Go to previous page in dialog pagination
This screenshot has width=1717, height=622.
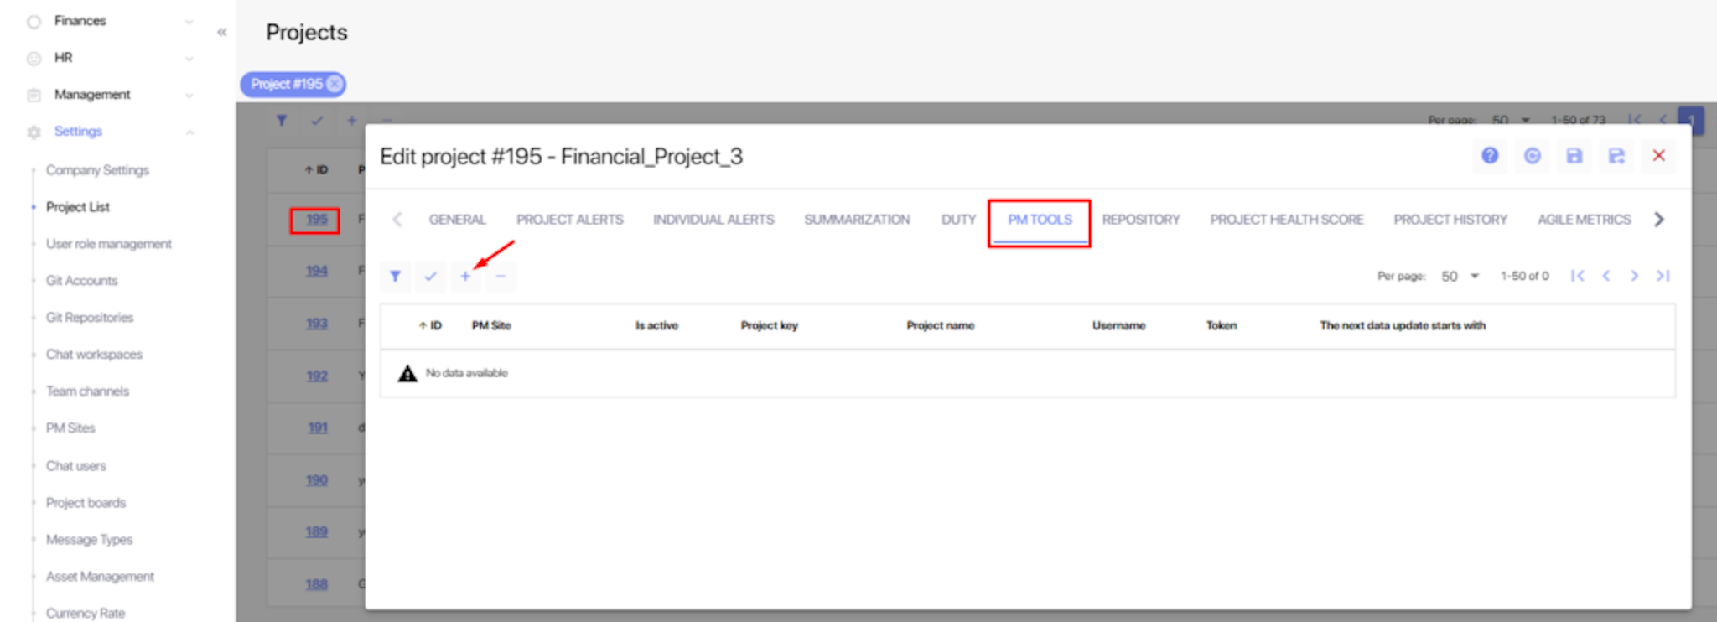(1606, 276)
